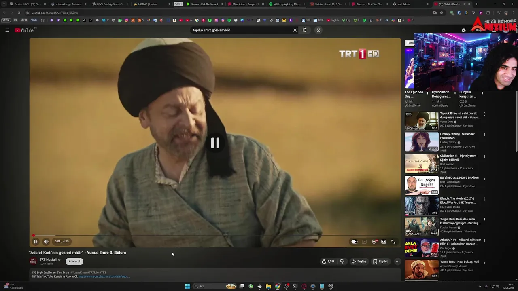The height and width of the screenshot is (291, 518).
Task: Bookmark this page with star icon
Action: coord(442,13)
